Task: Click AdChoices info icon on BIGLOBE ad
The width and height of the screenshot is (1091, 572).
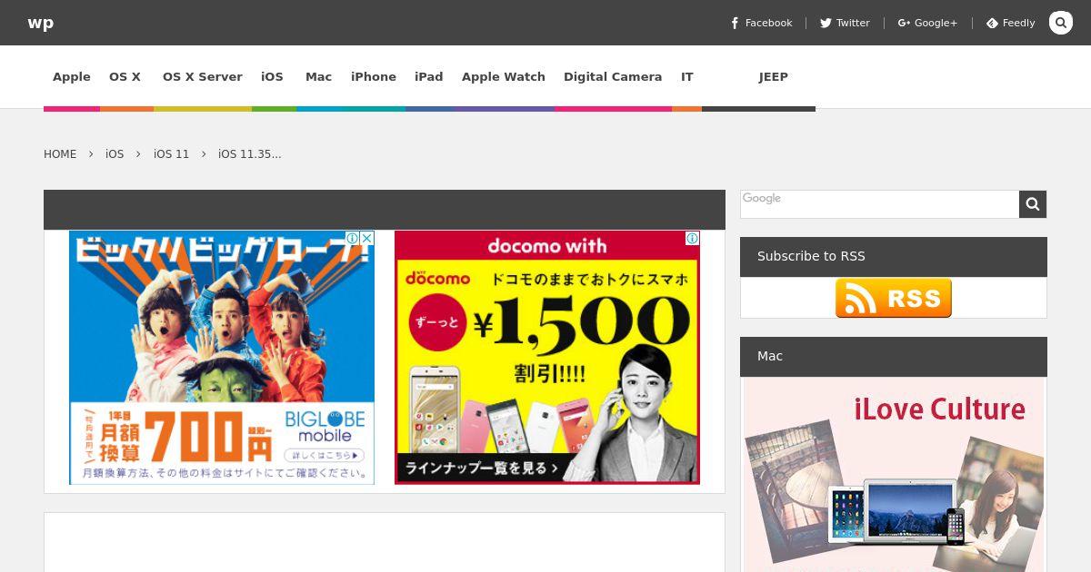Action: click(352, 238)
